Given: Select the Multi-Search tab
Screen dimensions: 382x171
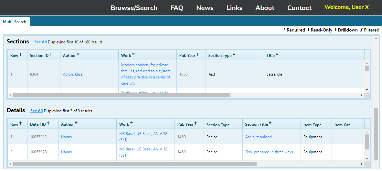Looking at the screenshot, I should (15, 22).
